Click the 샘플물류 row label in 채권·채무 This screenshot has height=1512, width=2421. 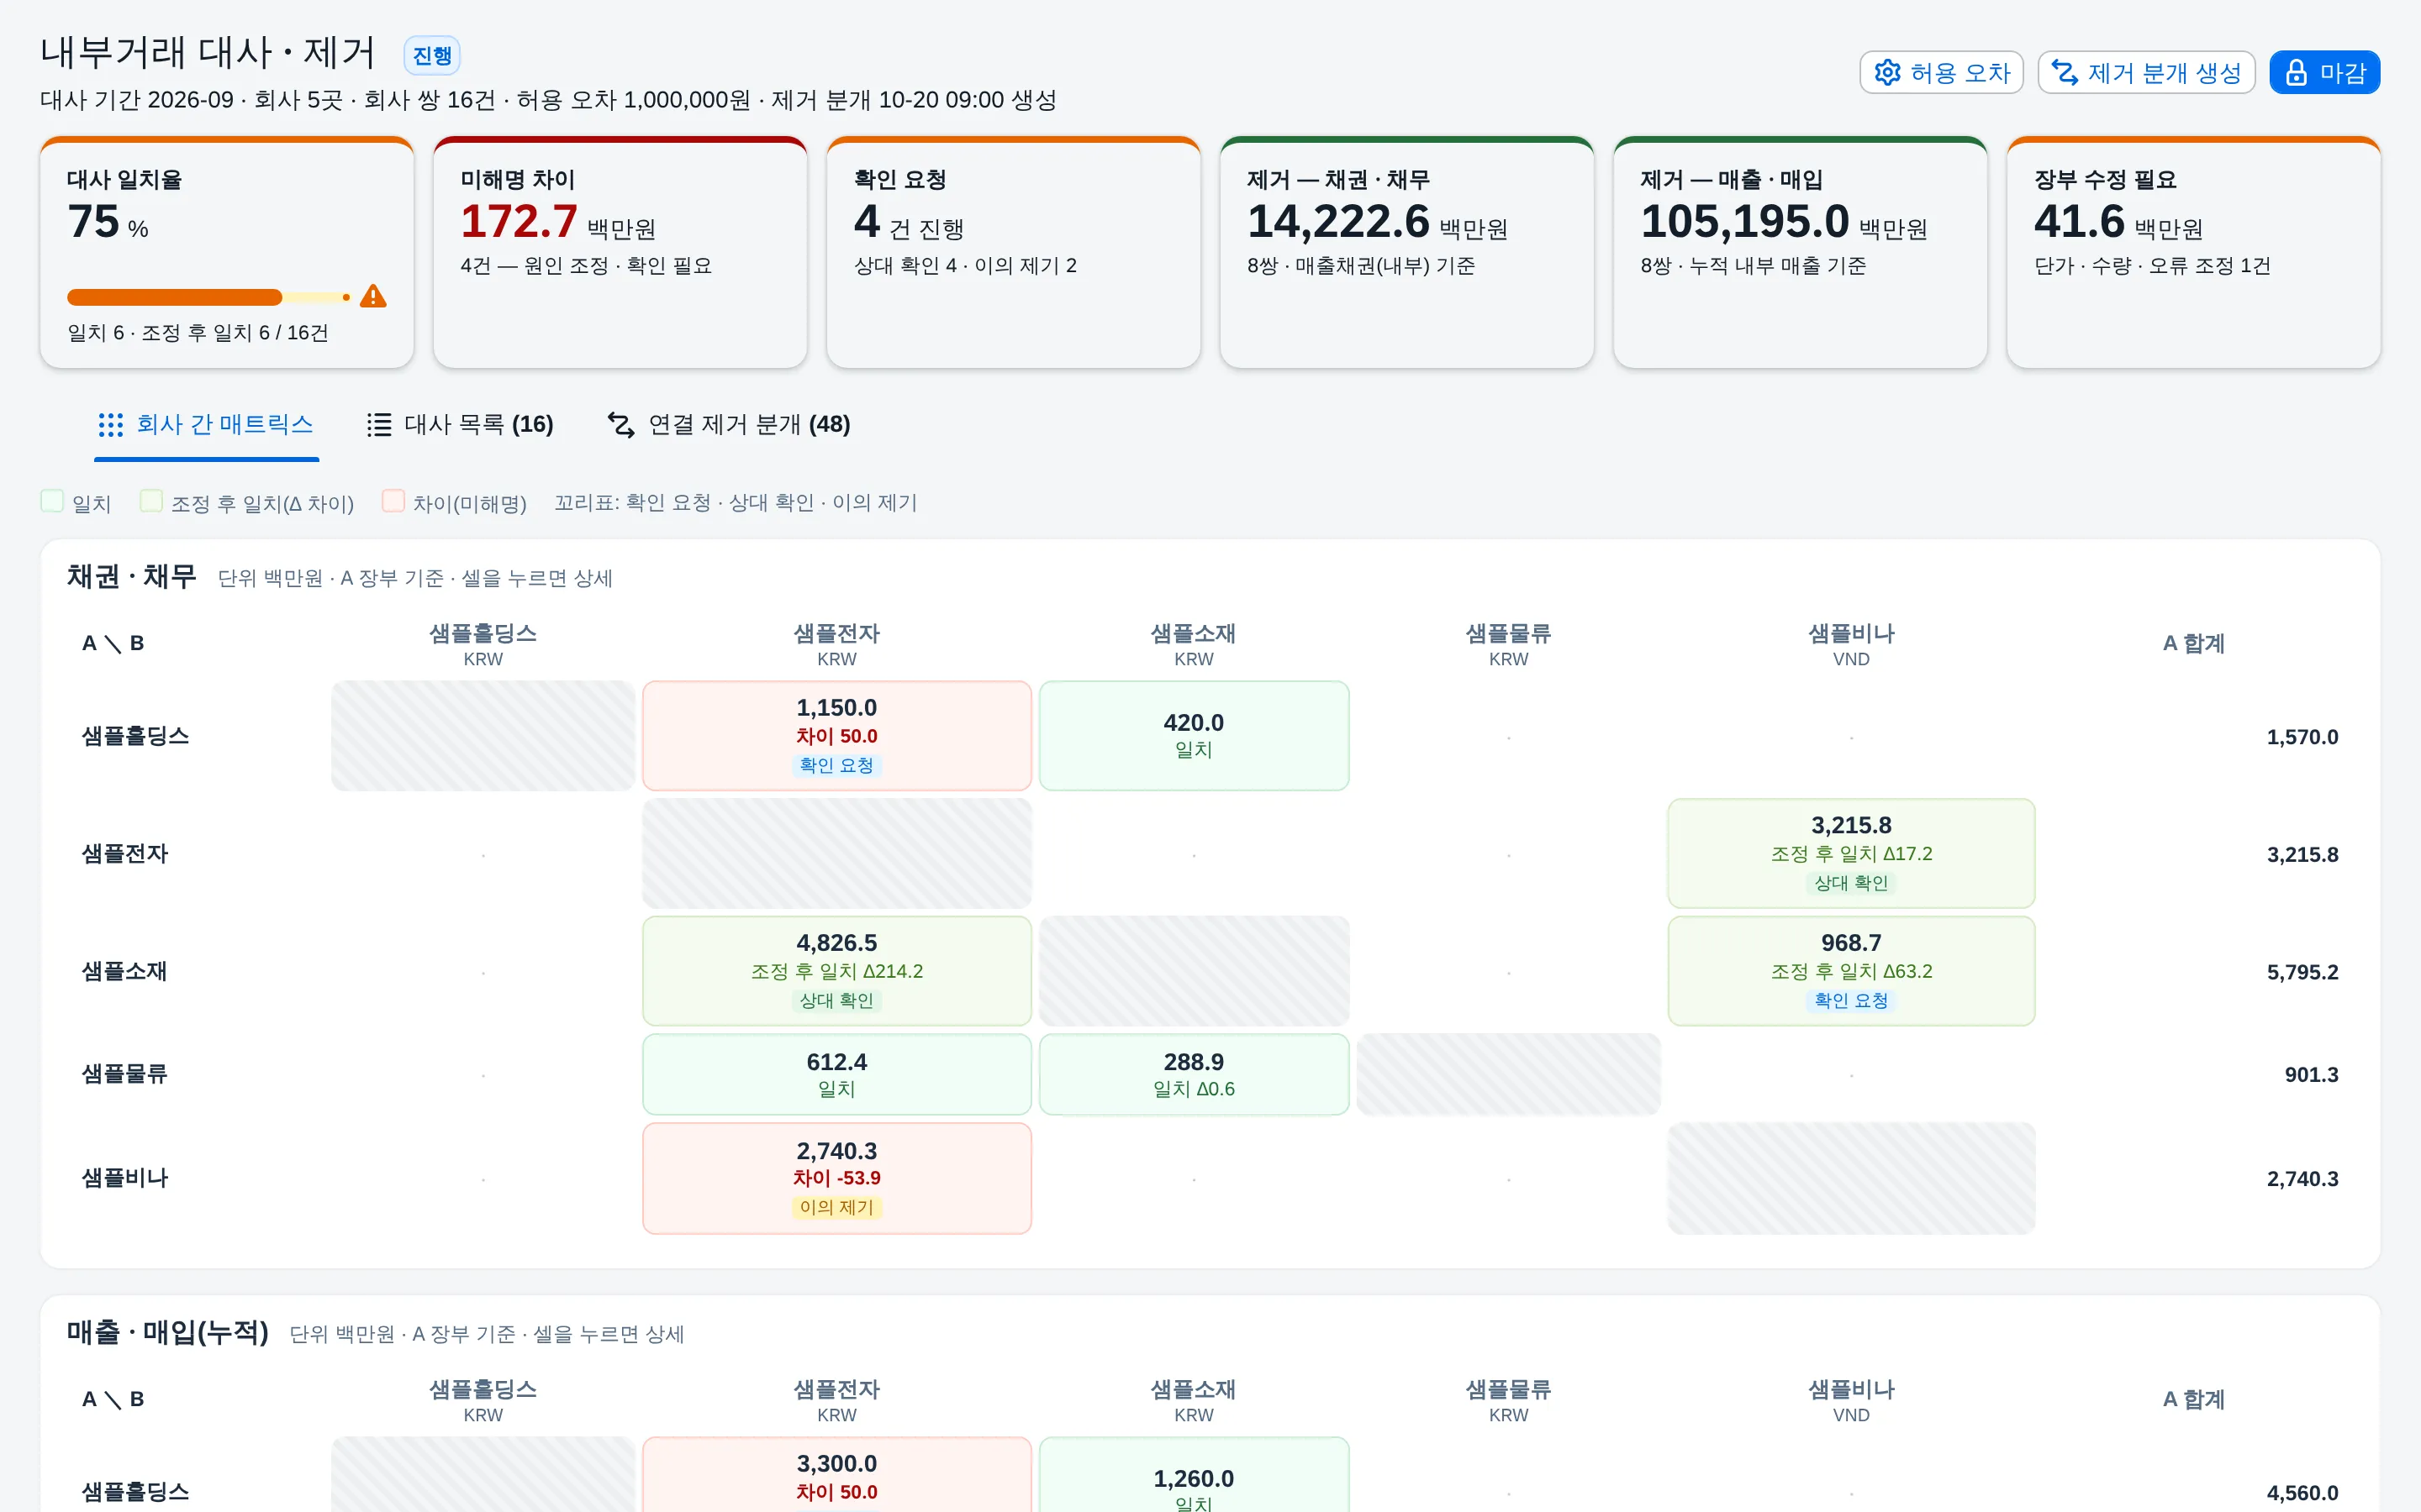[124, 1074]
